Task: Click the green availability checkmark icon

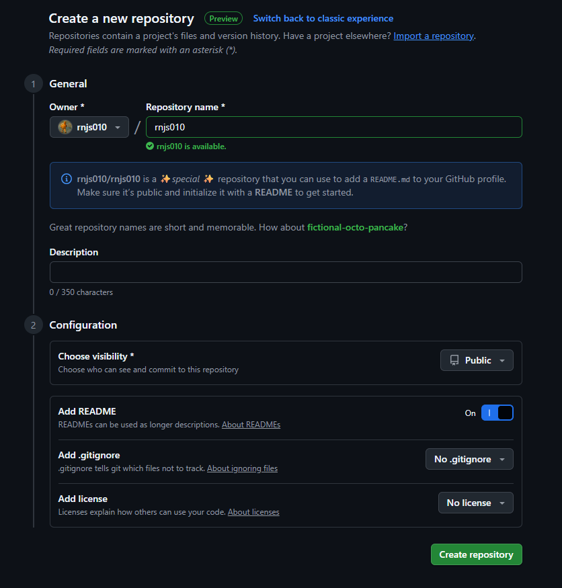Action: [150, 146]
